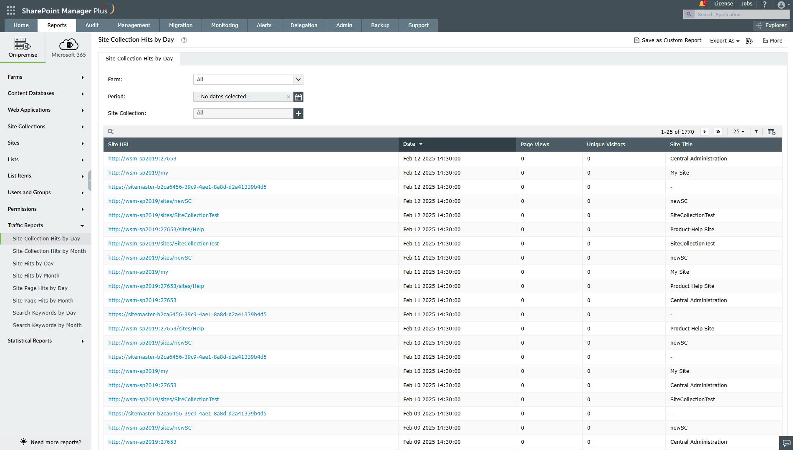Click Save as Custom Report
Viewport: 793px width, 450px height.
point(668,40)
